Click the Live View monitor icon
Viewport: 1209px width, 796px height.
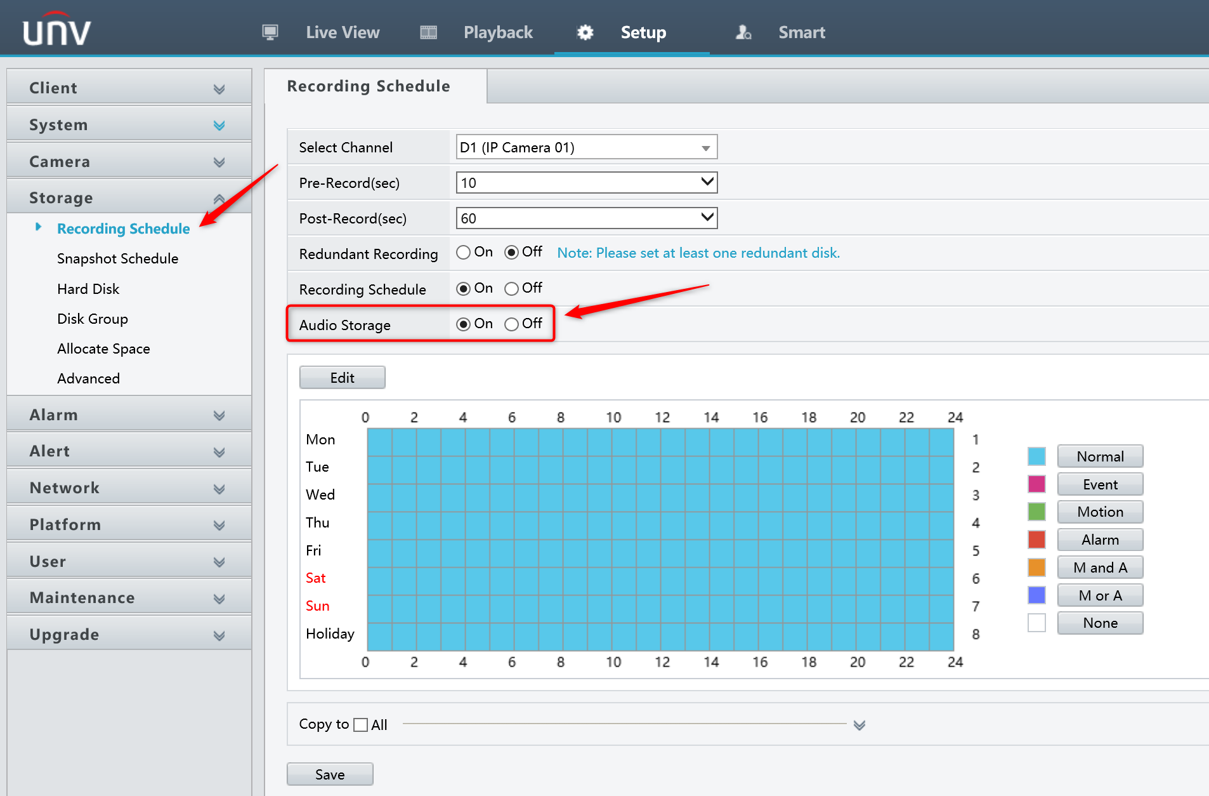point(270,31)
